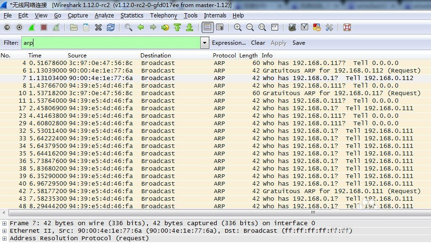
Task: Jump to the first packet icon
Action: [177, 27]
